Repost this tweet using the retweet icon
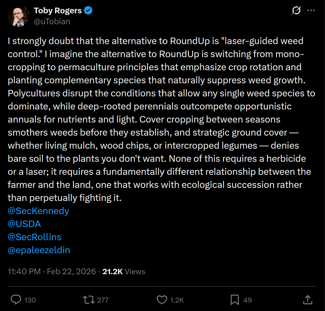Viewport: 325px width, 311px height. 89,300
